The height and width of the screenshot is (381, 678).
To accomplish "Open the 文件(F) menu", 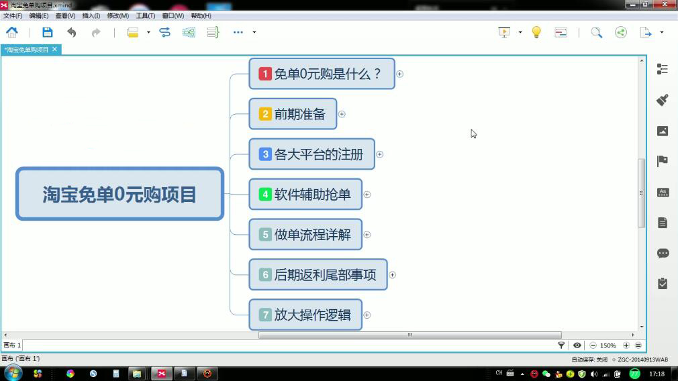I will coord(13,15).
